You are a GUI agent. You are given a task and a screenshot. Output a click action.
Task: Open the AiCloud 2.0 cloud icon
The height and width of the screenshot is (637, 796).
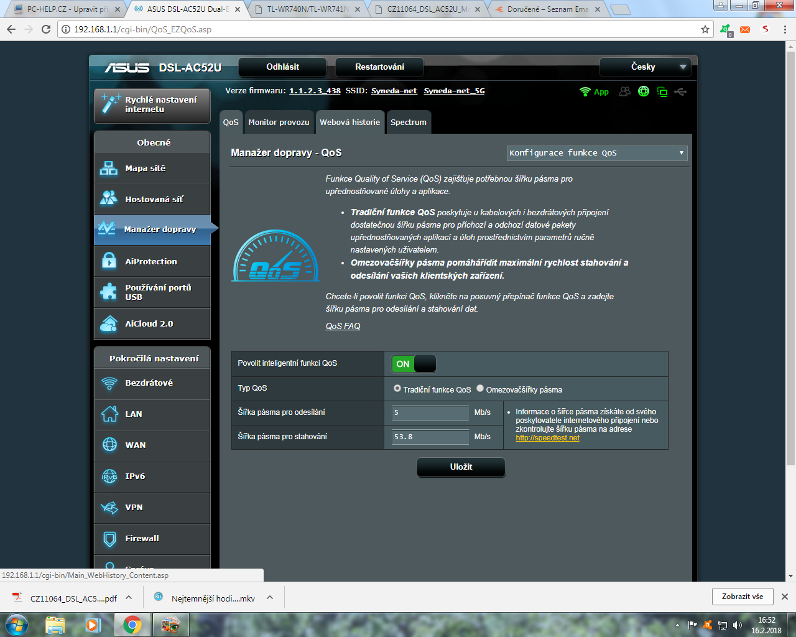tap(109, 323)
